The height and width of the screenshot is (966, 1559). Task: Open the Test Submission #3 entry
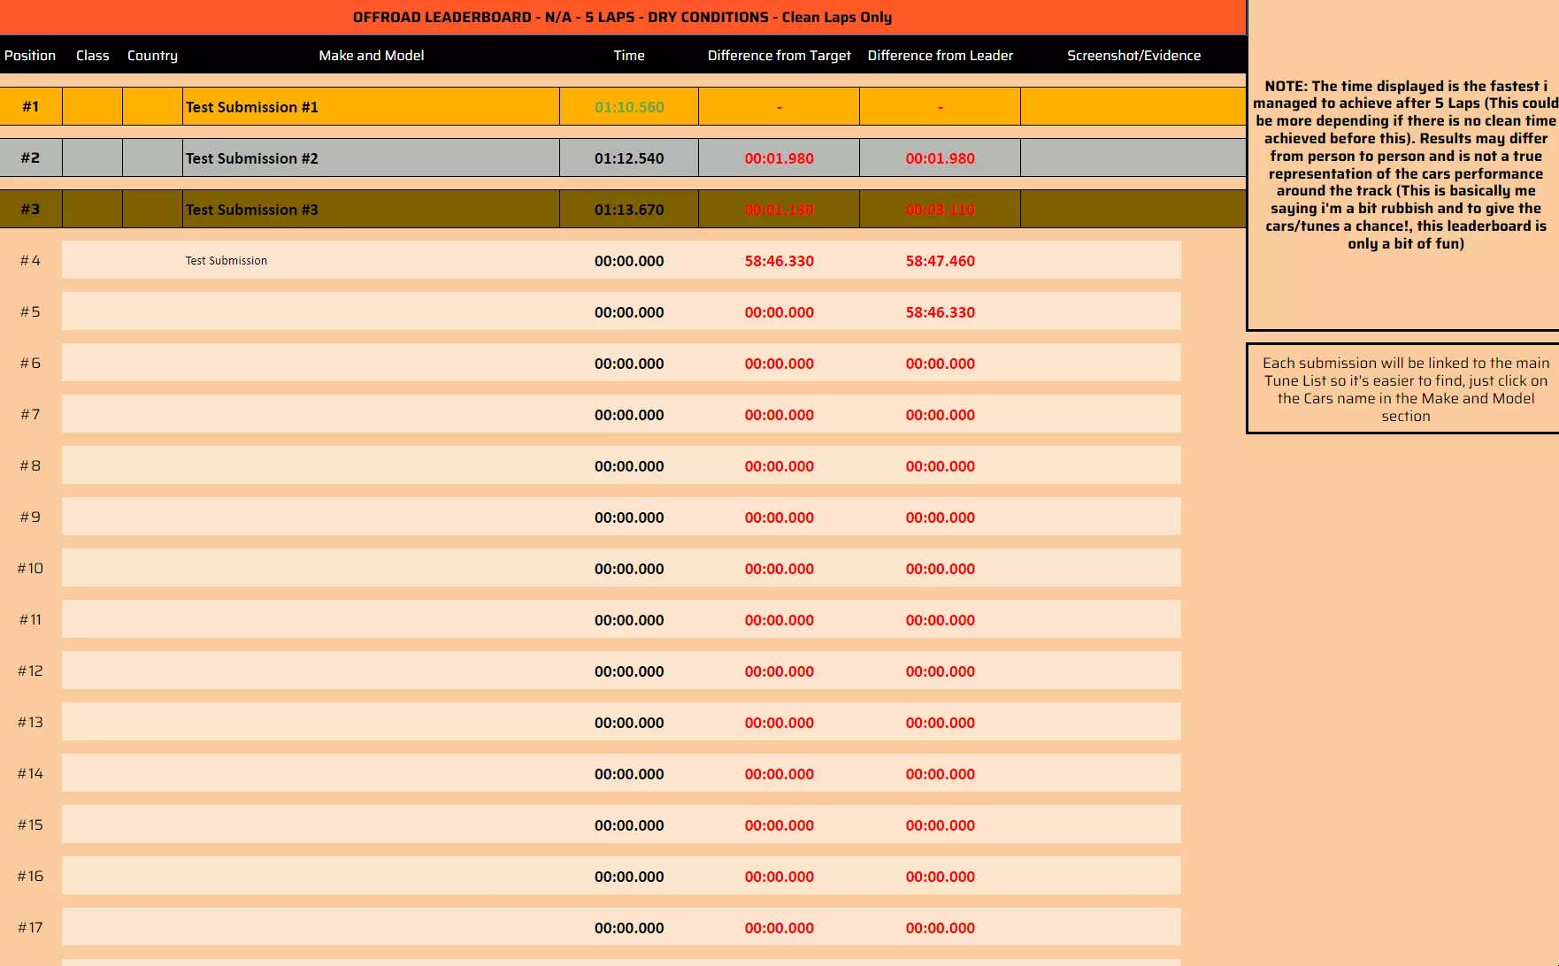click(252, 210)
